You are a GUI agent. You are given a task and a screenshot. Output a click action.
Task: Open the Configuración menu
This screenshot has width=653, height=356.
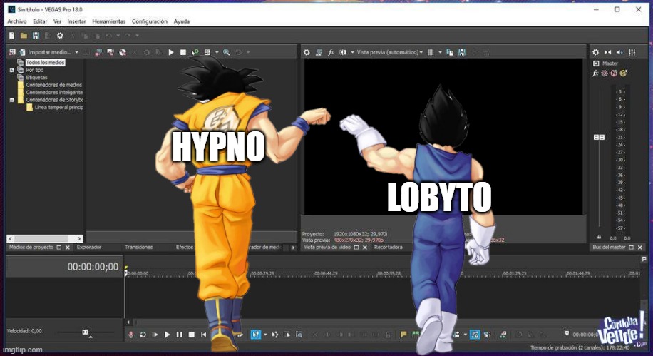[150, 21]
